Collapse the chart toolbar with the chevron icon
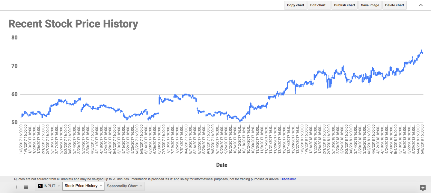 tap(420, 5)
